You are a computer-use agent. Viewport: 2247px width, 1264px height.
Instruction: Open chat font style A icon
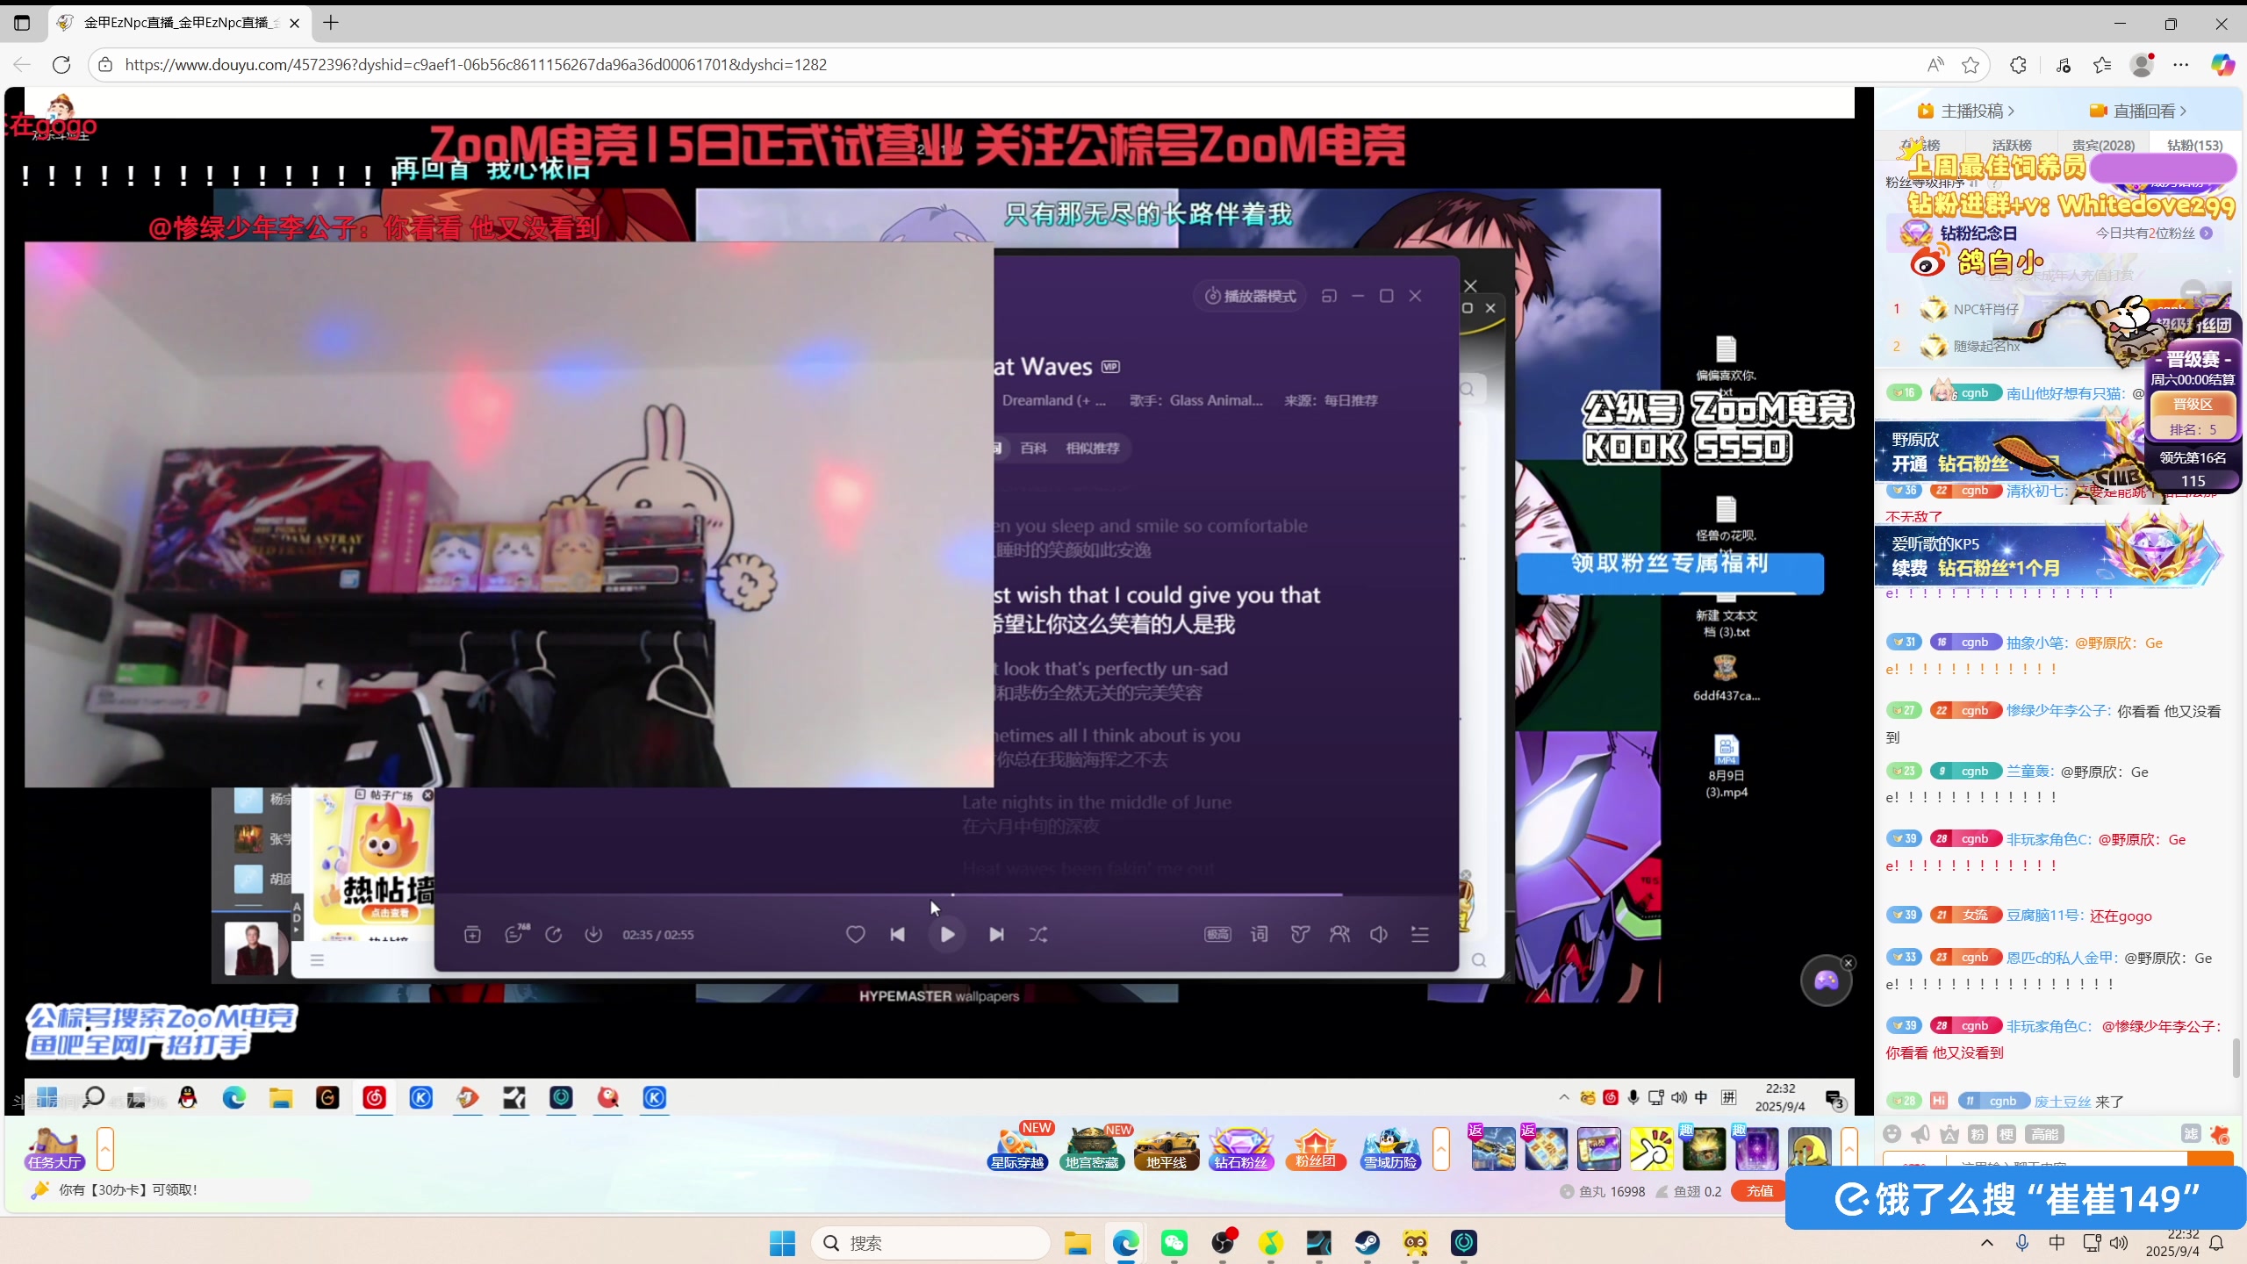(x=1949, y=1134)
